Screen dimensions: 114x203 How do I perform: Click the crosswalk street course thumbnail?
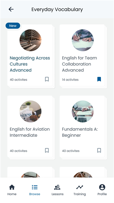coord(30,40)
